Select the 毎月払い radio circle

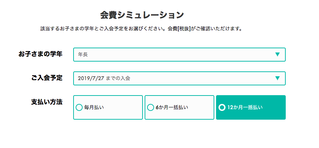point(79,107)
